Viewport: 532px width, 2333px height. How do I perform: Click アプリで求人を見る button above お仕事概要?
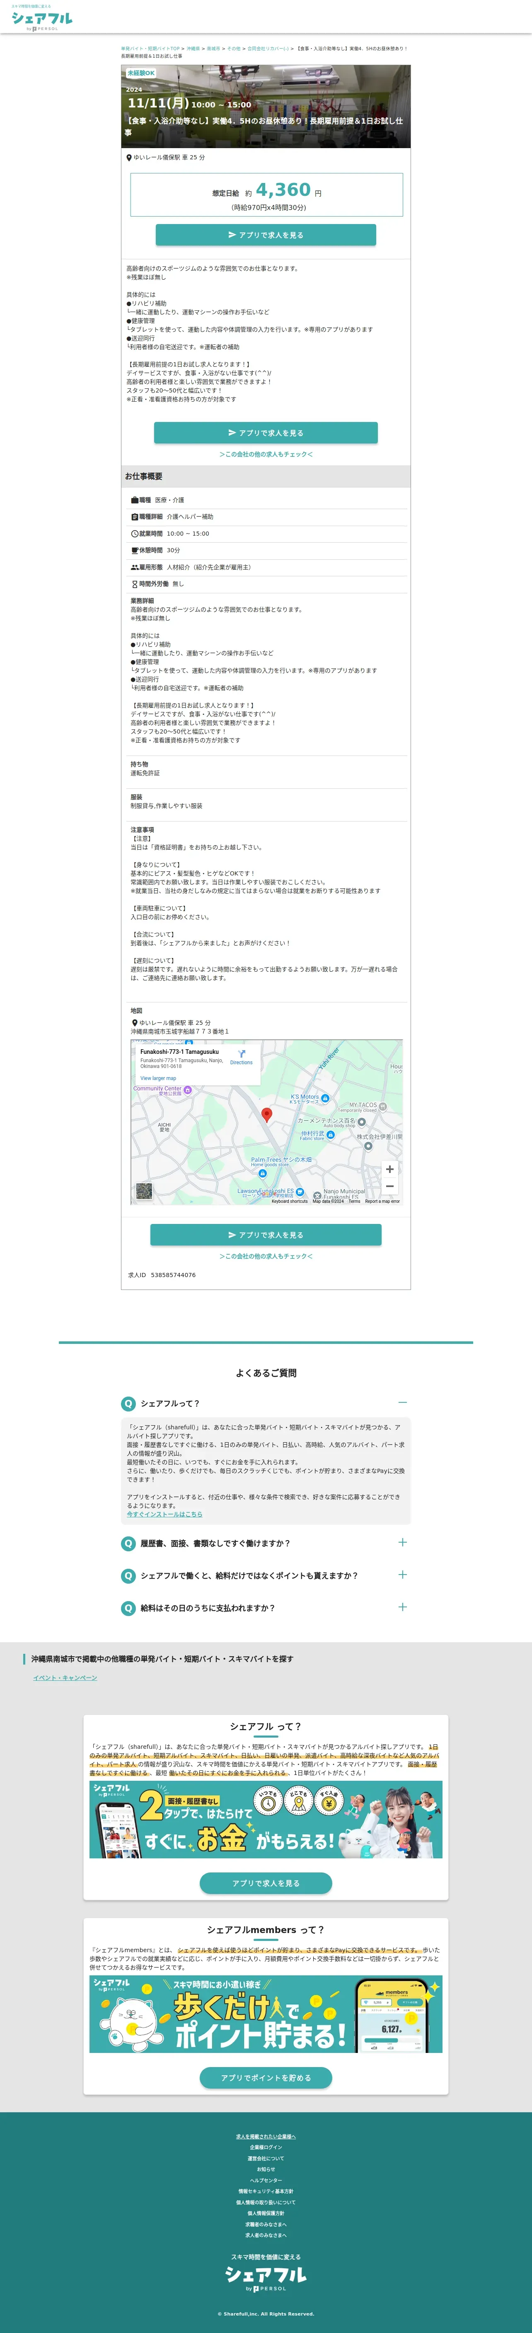pyautogui.click(x=266, y=433)
